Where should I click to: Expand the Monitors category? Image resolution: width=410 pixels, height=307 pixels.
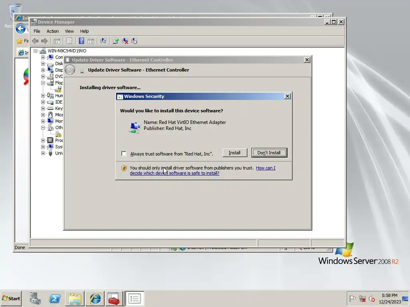[43, 121]
